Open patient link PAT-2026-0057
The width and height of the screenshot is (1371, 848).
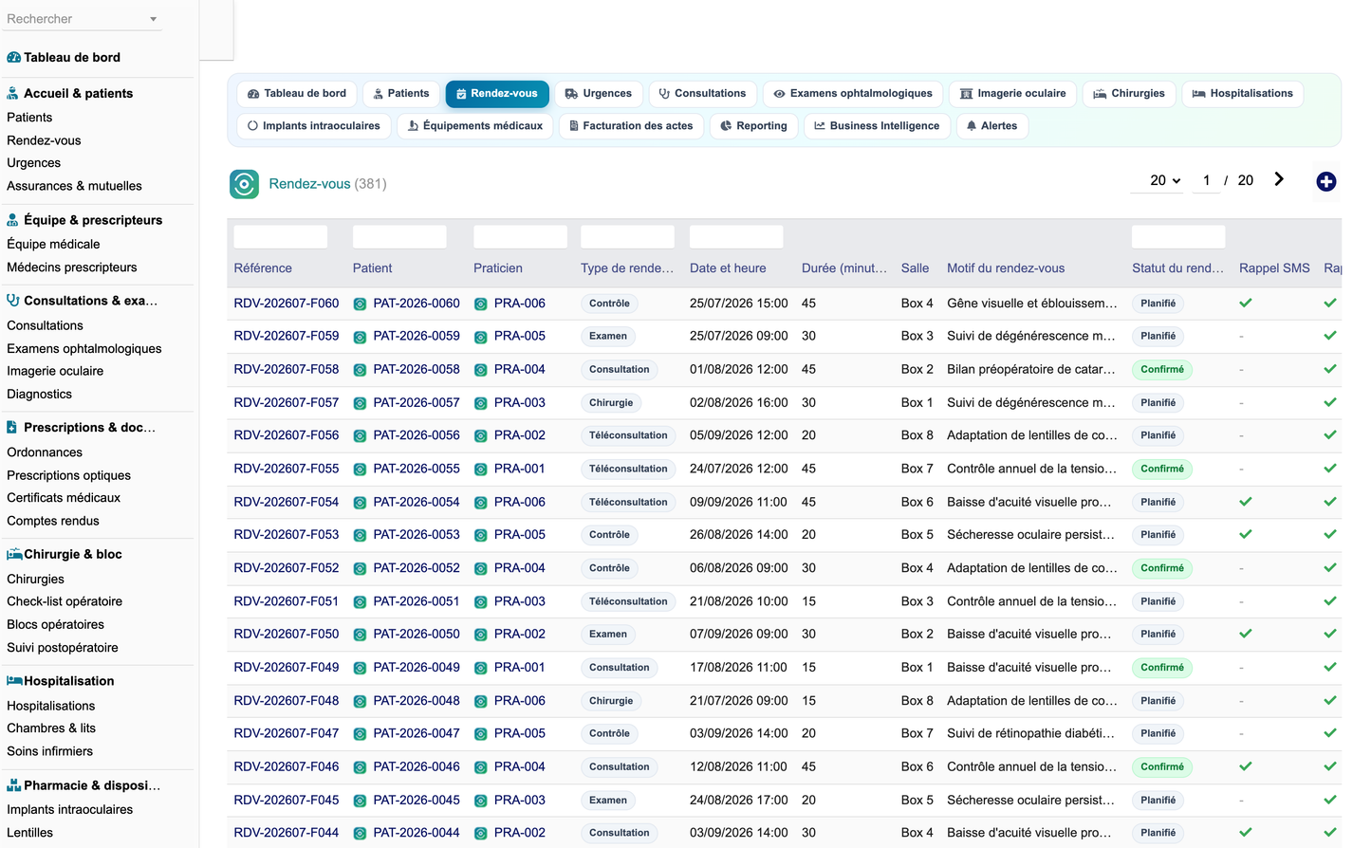click(x=417, y=402)
